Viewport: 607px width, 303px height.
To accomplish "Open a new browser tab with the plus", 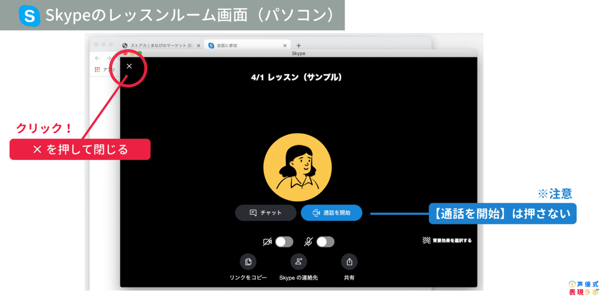I will point(298,45).
